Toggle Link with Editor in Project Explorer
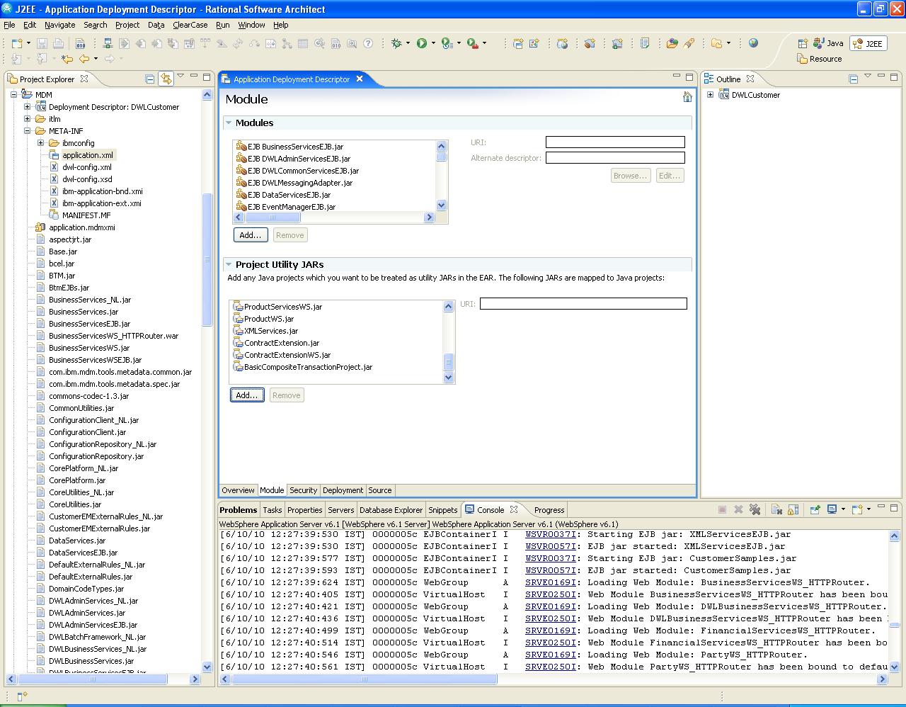Screen dimensions: 906x707 pyautogui.click(x=167, y=78)
